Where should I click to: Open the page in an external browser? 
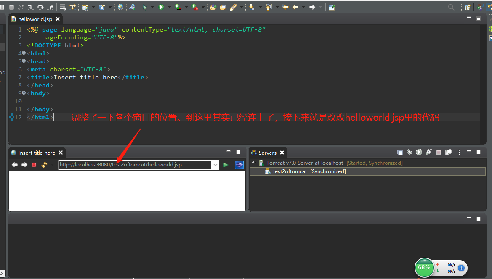239,165
